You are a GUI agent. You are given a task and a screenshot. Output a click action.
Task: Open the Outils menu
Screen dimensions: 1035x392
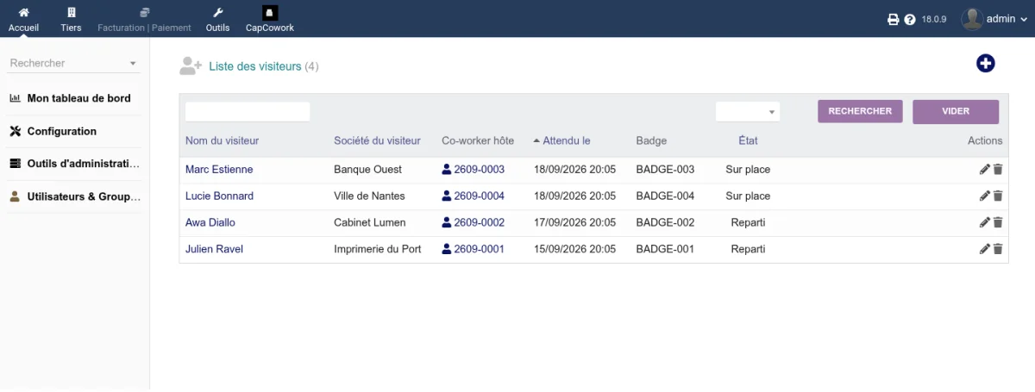218,19
